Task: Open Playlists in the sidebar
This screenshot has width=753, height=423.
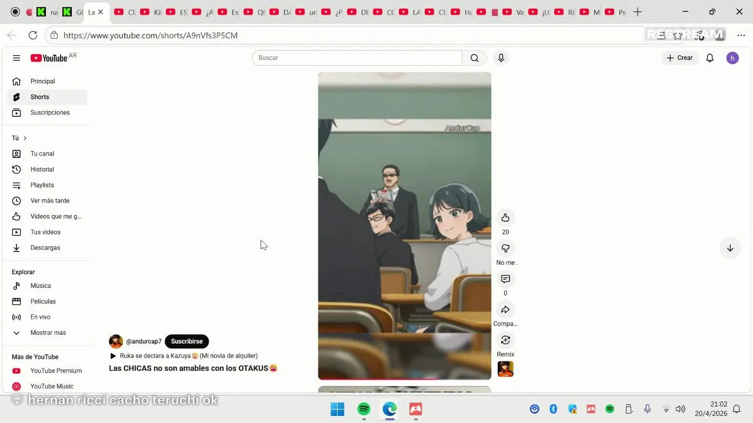Action: click(x=47, y=185)
